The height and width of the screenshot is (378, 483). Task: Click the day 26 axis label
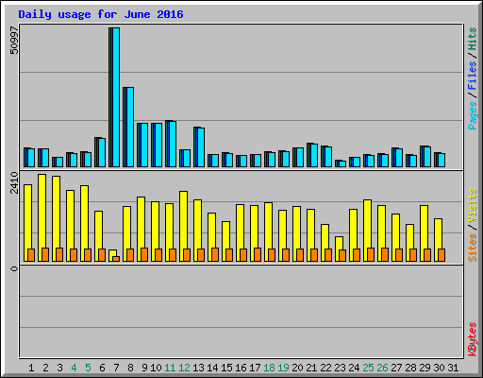(x=382, y=368)
